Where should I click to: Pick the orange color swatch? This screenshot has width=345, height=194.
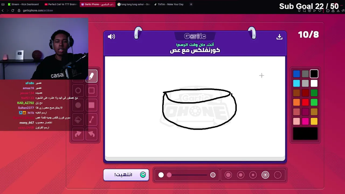click(296, 102)
